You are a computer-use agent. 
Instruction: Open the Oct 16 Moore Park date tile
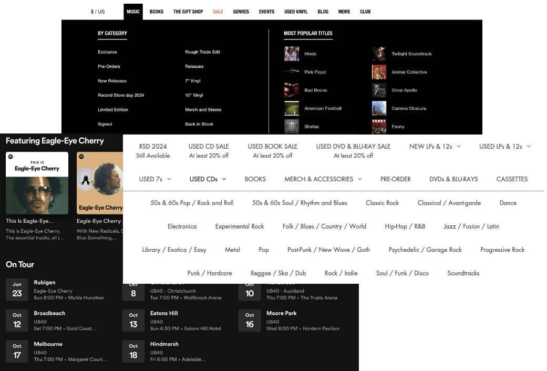click(x=250, y=321)
